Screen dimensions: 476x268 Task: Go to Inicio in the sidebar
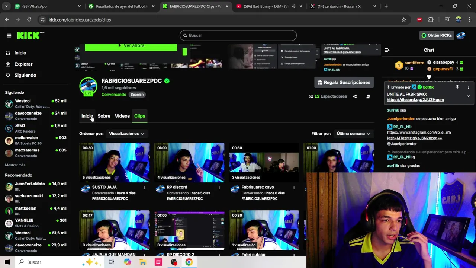pyautogui.click(x=16, y=53)
